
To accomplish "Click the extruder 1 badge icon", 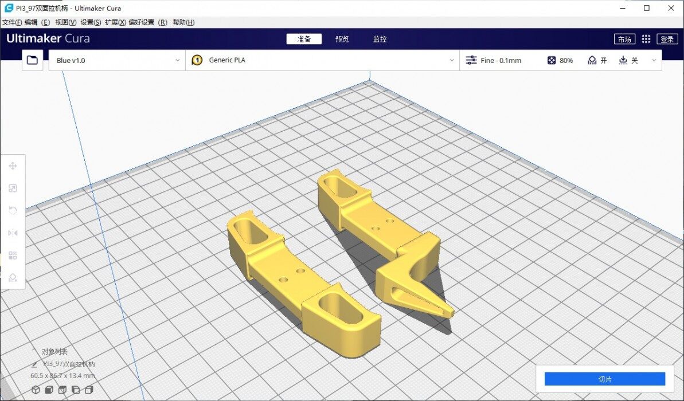I will [x=197, y=60].
